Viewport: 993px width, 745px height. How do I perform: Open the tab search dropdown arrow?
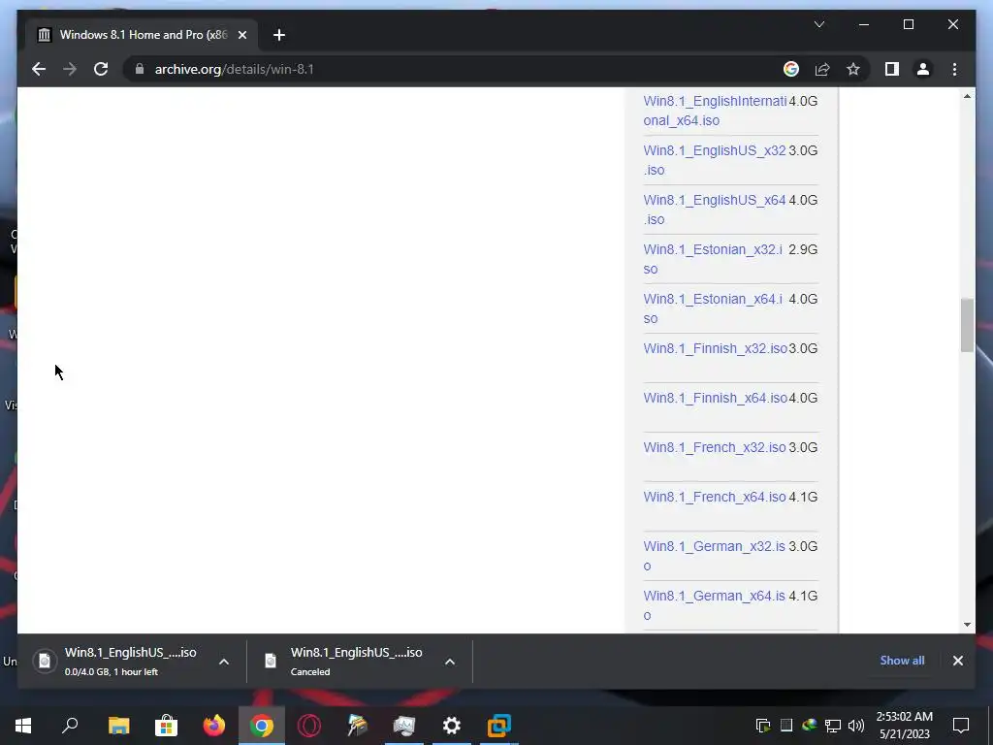pyautogui.click(x=818, y=24)
